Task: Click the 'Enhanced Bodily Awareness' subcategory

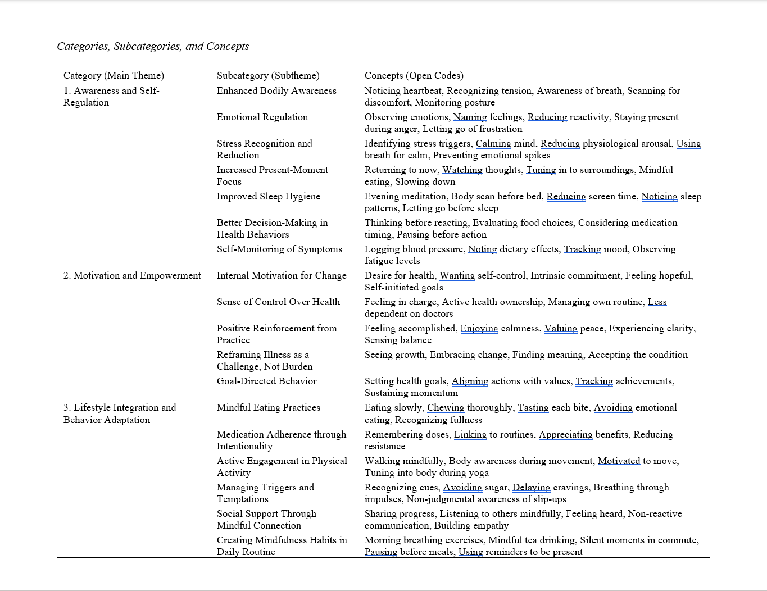Action: [276, 90]
